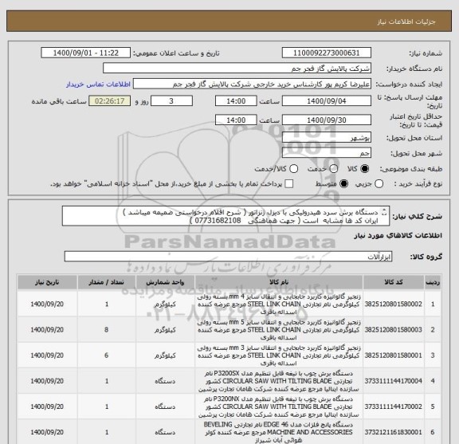459x444 pixels.
Task: Click unit کیلوگرم in row 1
Action: tap(165, 305)
